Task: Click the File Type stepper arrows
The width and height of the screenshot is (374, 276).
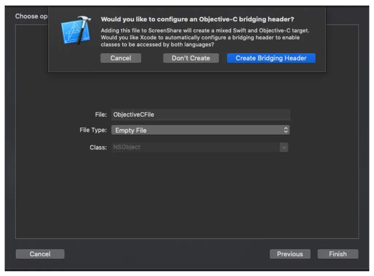Action: tap(286, 130)
